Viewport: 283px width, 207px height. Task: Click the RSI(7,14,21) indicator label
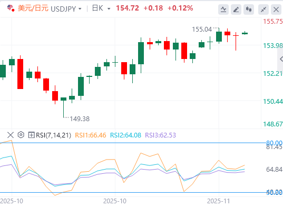point(53,135)
